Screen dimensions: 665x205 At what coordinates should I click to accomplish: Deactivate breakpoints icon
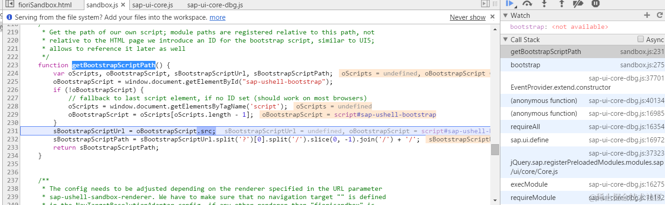click(x=578, y=4)
